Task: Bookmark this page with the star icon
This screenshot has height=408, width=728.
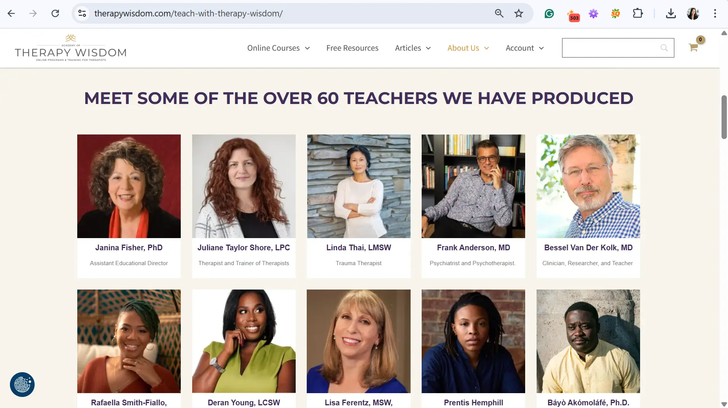Action: coord(519,14)
